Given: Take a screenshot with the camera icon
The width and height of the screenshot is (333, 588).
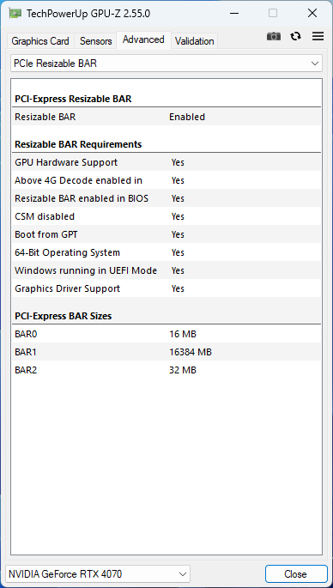Looking at the screenshot, I should tap(274, 36).
